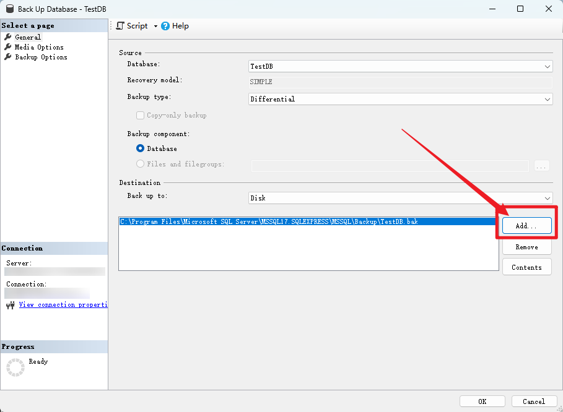Click the Remove button
Image resolution: width=563 pixels, height=412 pixels.
(x=526, y=247)
